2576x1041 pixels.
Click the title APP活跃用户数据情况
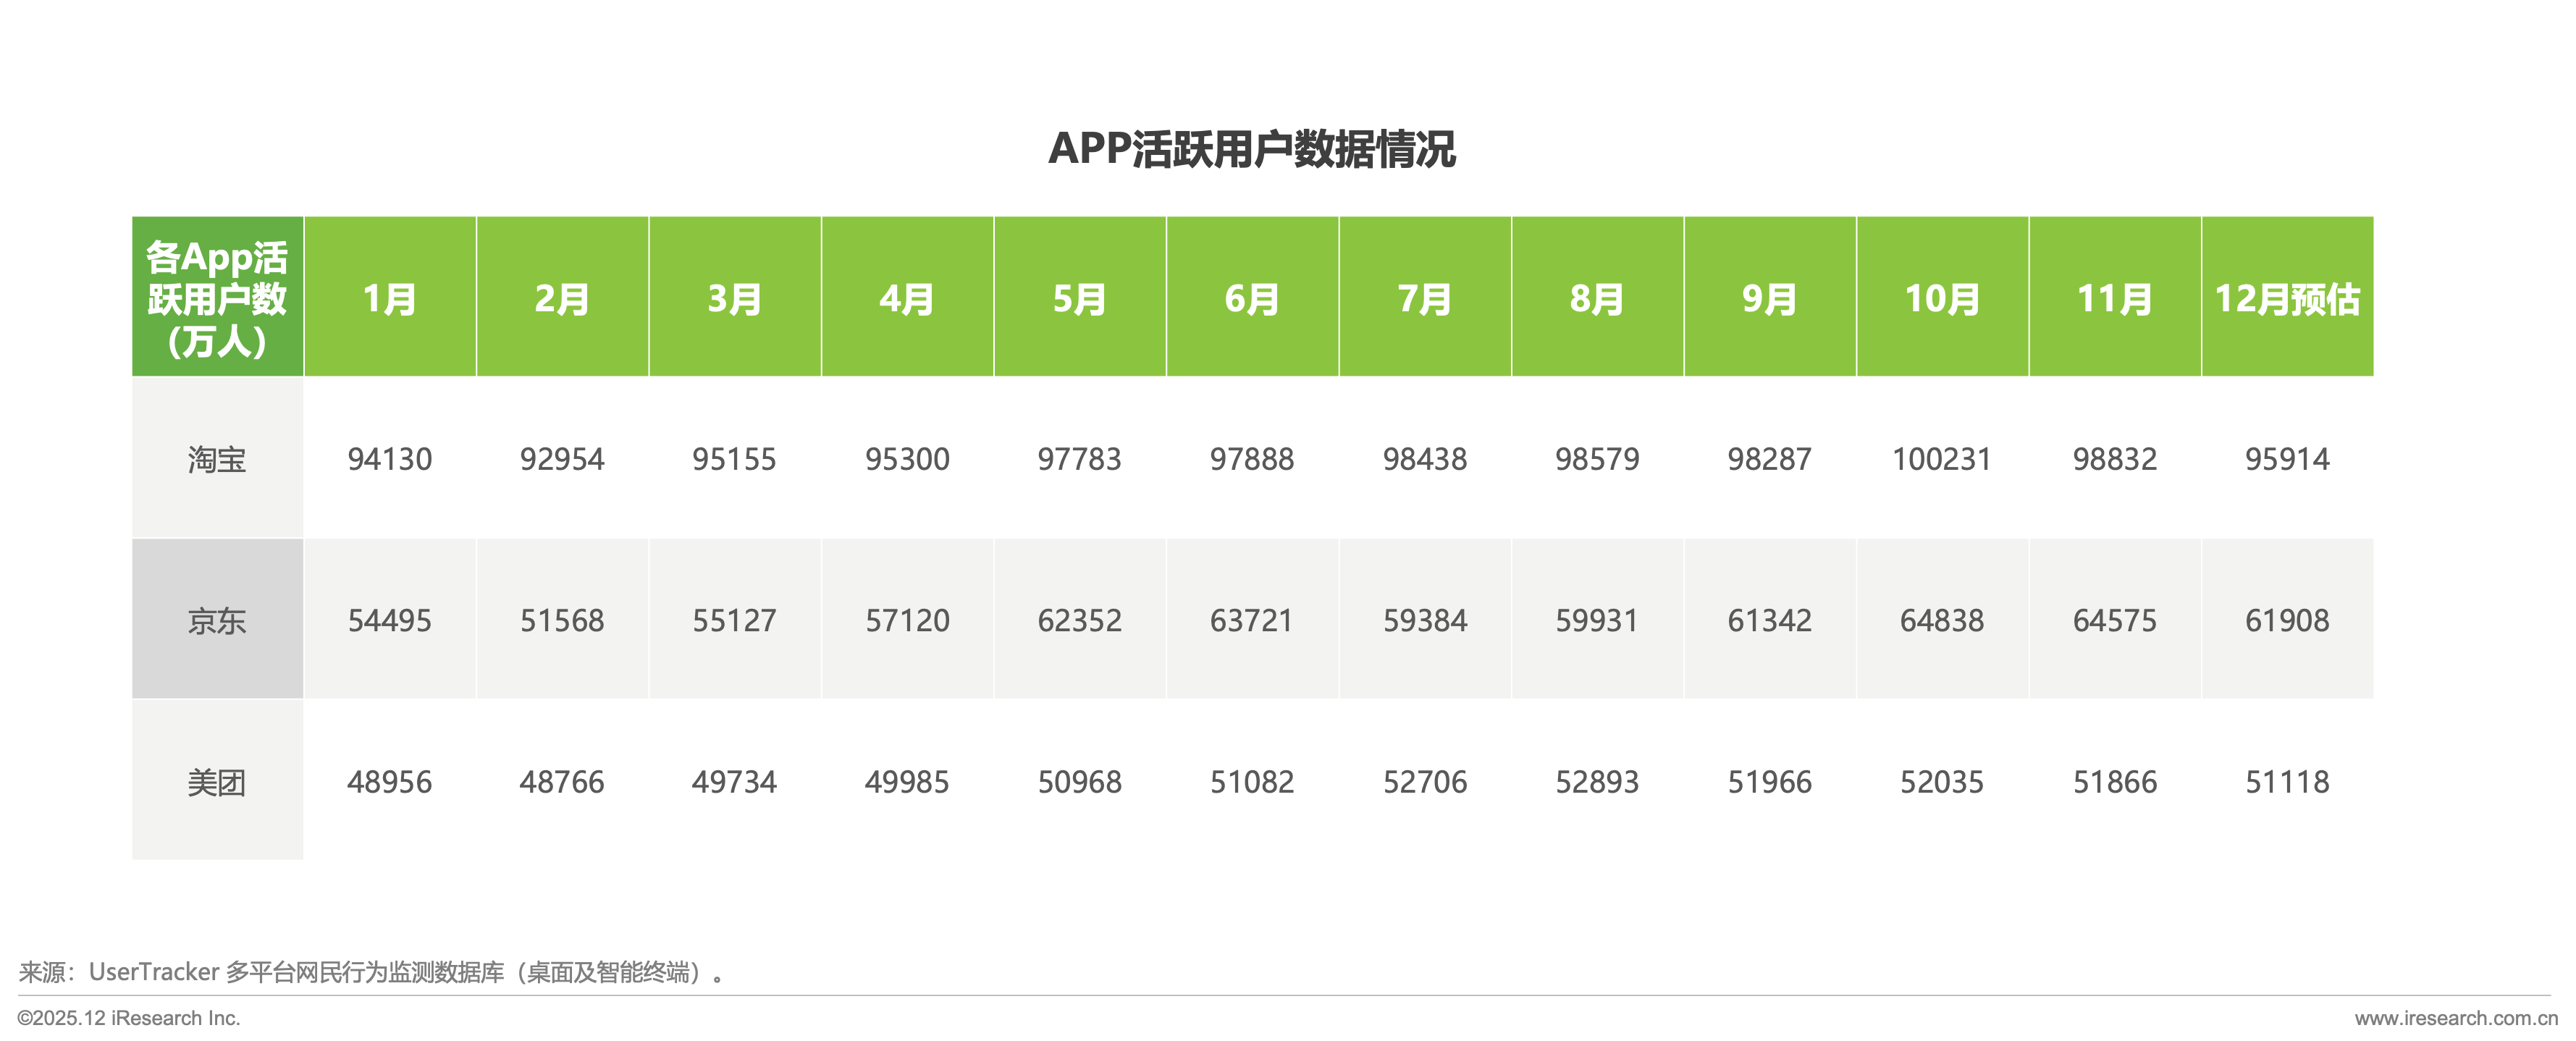(x=1252, y=149)
